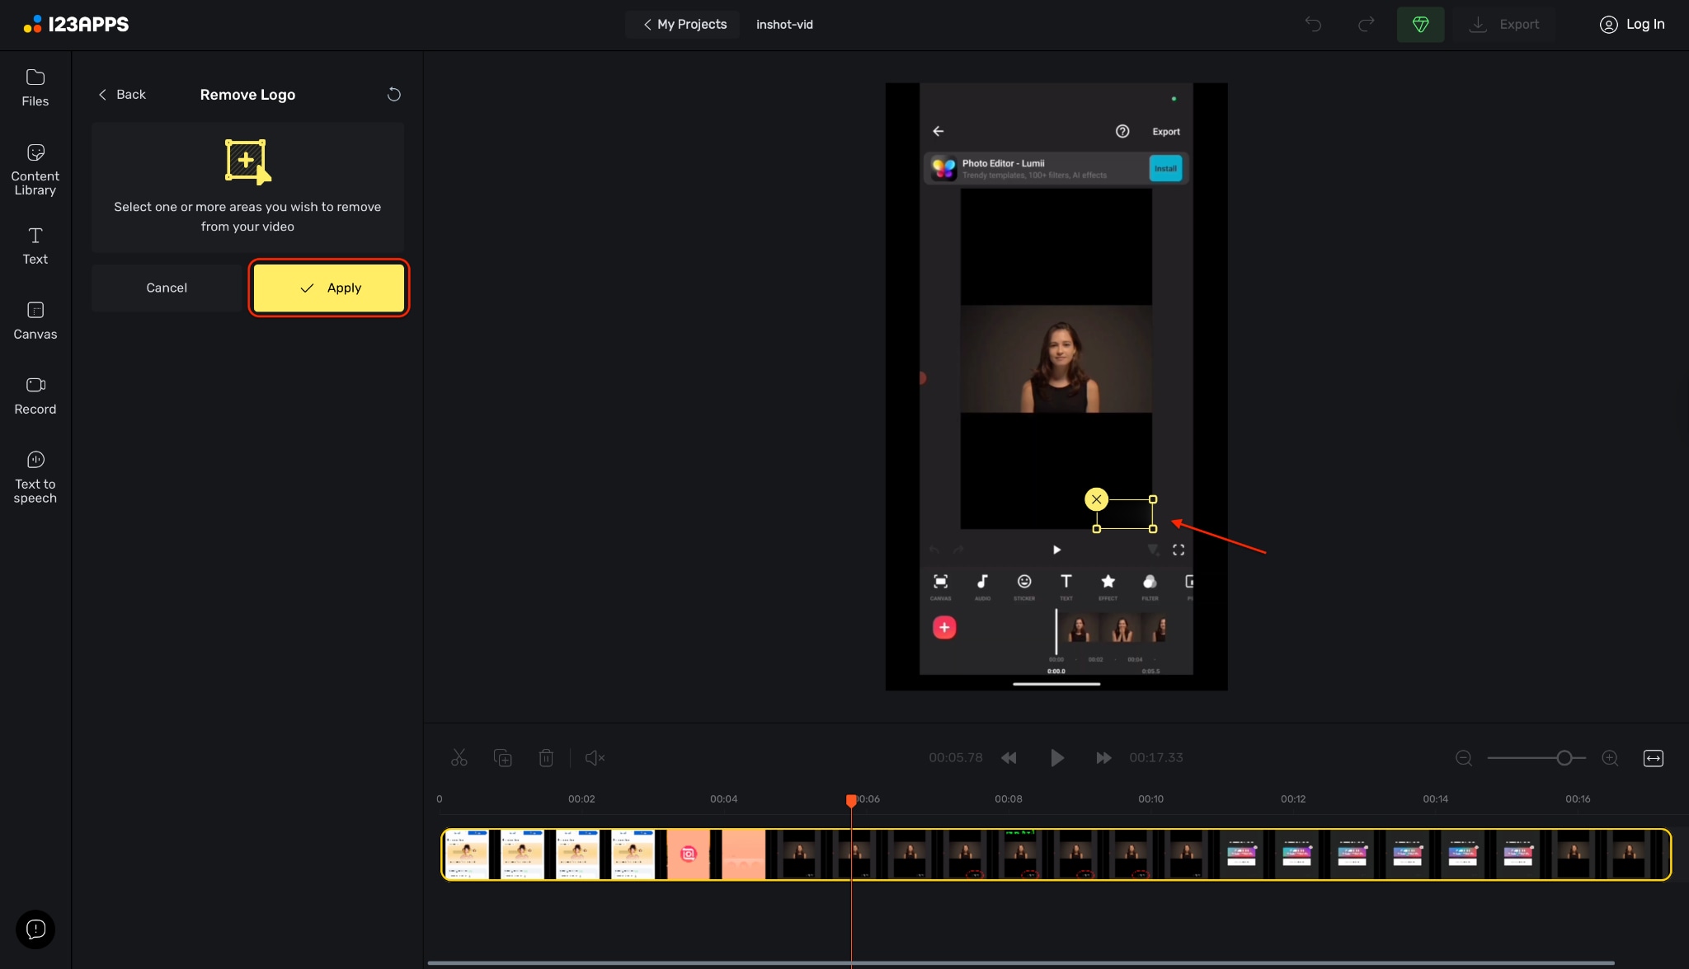Remove the selection box using the yellow X
The height and width of the screenshot is (969, 1689).
tap(1095, 499)
